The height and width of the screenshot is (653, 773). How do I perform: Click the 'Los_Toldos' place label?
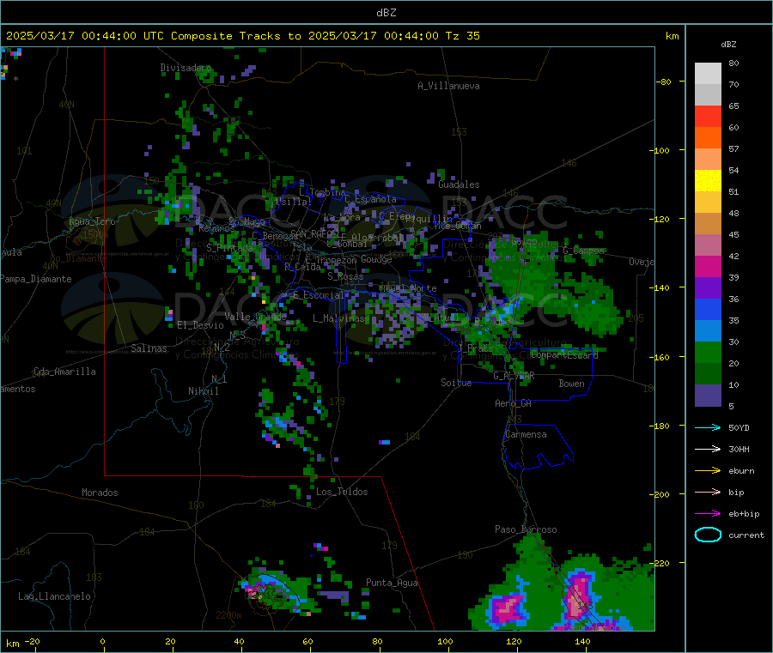[342, 492]
